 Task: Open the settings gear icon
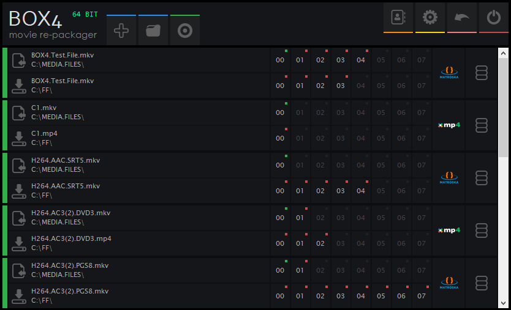point(430,17)
